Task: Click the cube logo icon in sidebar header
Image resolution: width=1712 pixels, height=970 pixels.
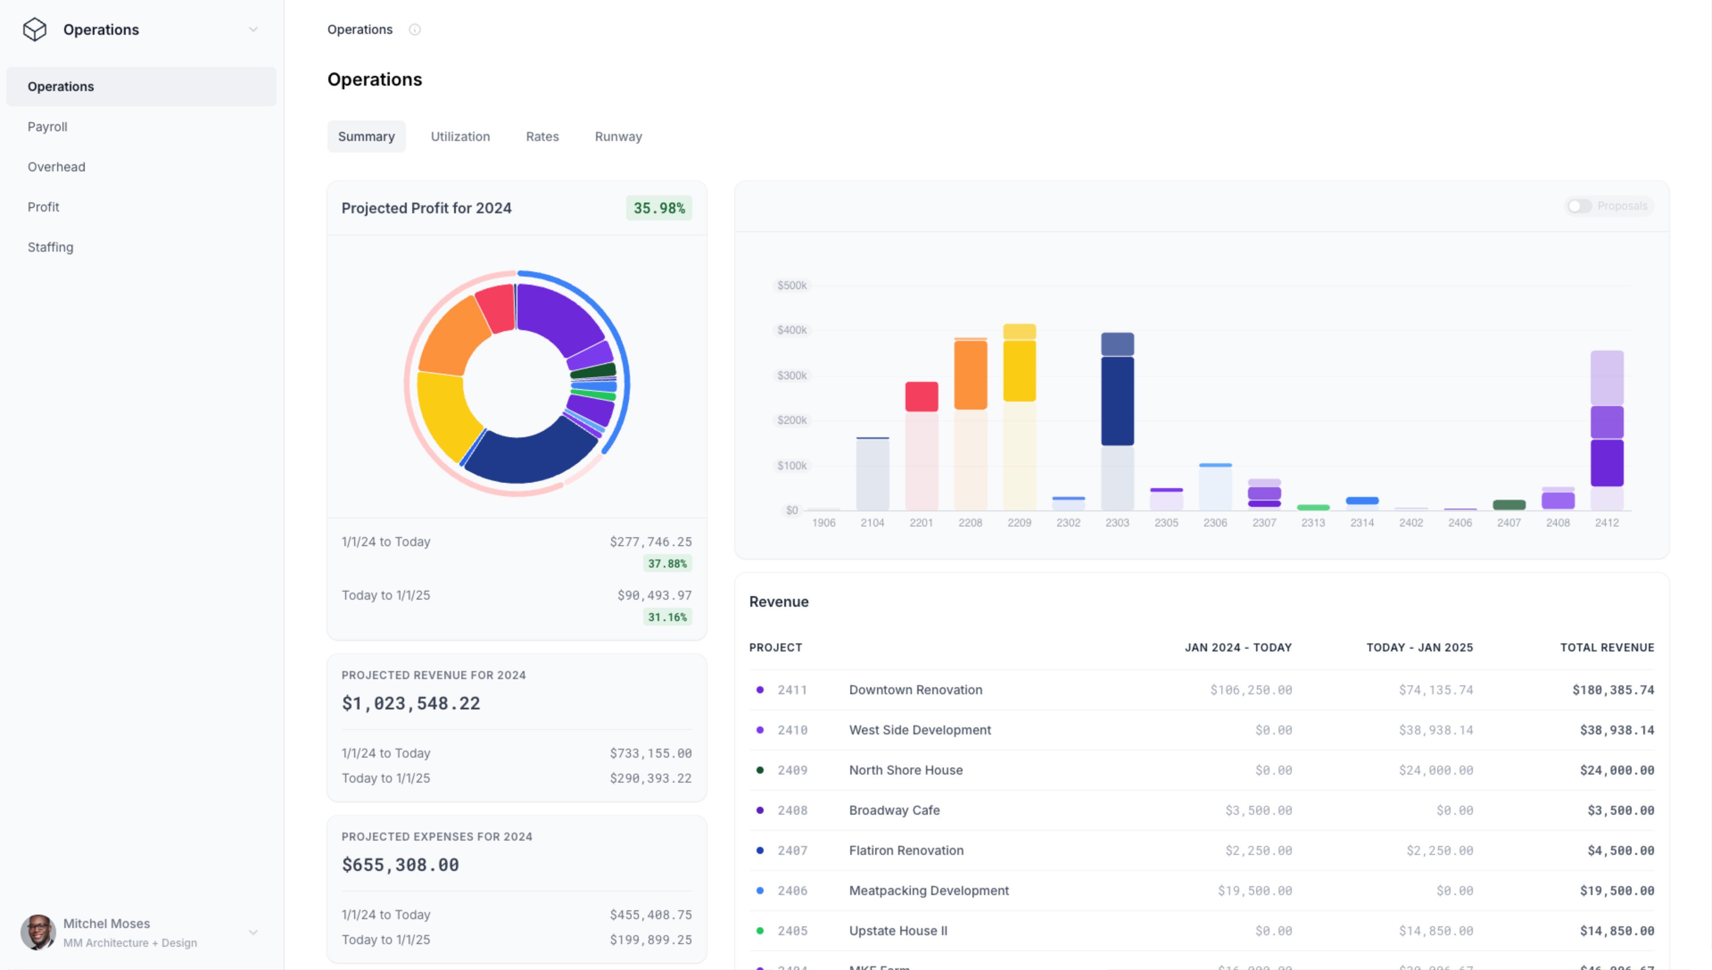Action: click(x=35, y=29)
